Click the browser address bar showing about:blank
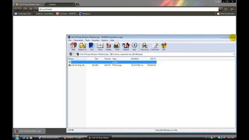 tap(128, 9)
